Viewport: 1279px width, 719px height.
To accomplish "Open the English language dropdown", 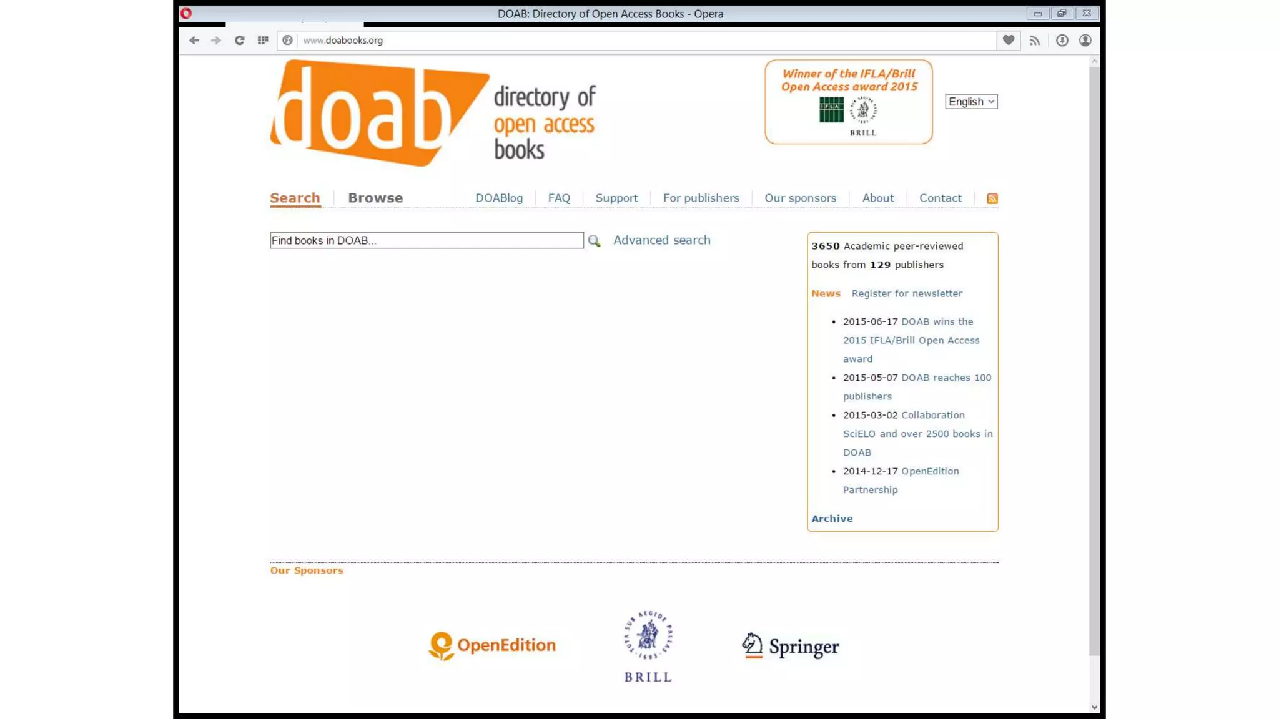I will pos(971,102).
